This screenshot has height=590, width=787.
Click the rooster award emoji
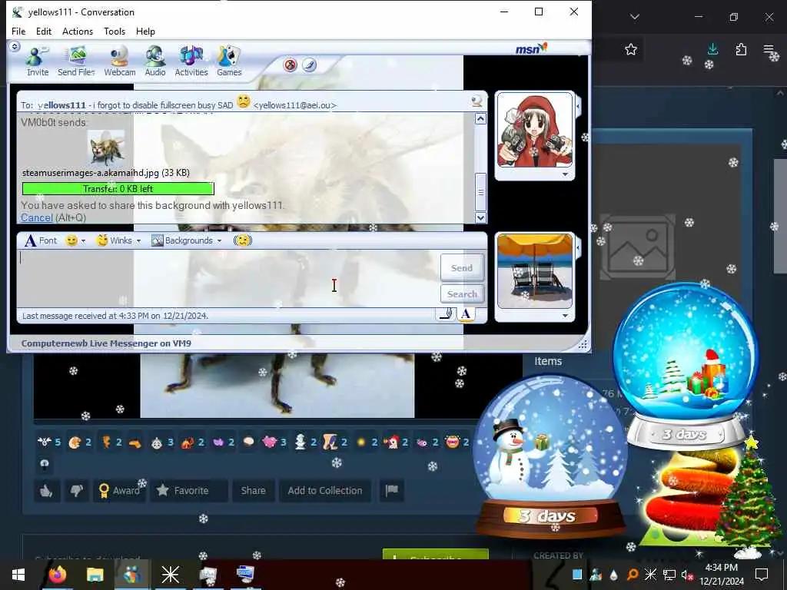(391, 442)
